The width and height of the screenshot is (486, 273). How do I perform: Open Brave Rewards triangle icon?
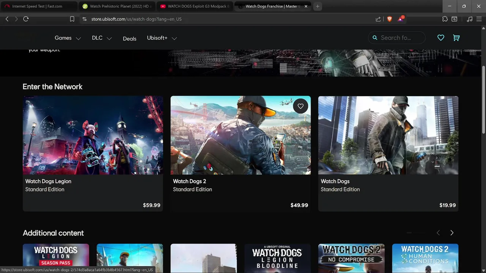coord(400,19)
